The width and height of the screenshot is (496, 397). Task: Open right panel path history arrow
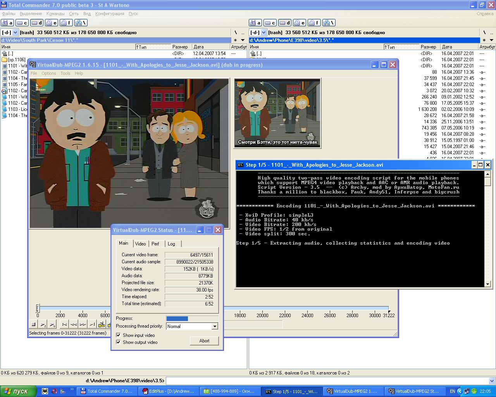click(491, 40)
